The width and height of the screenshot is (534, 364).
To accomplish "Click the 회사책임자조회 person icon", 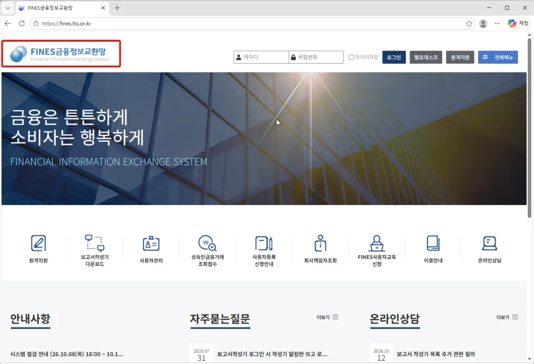I will 320,243.
